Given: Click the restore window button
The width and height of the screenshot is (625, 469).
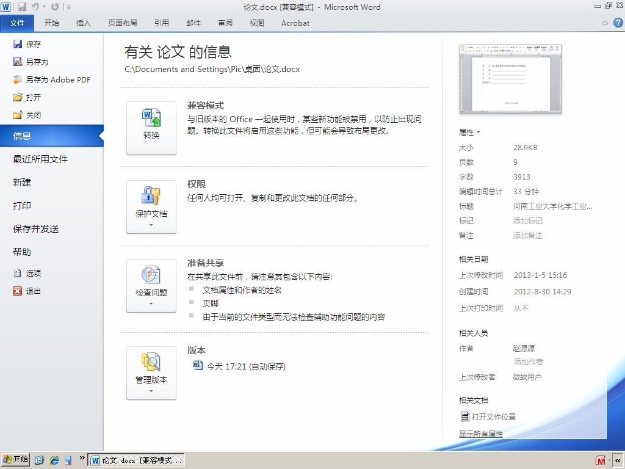Looking at the screenshot, I should coord(609,5).
